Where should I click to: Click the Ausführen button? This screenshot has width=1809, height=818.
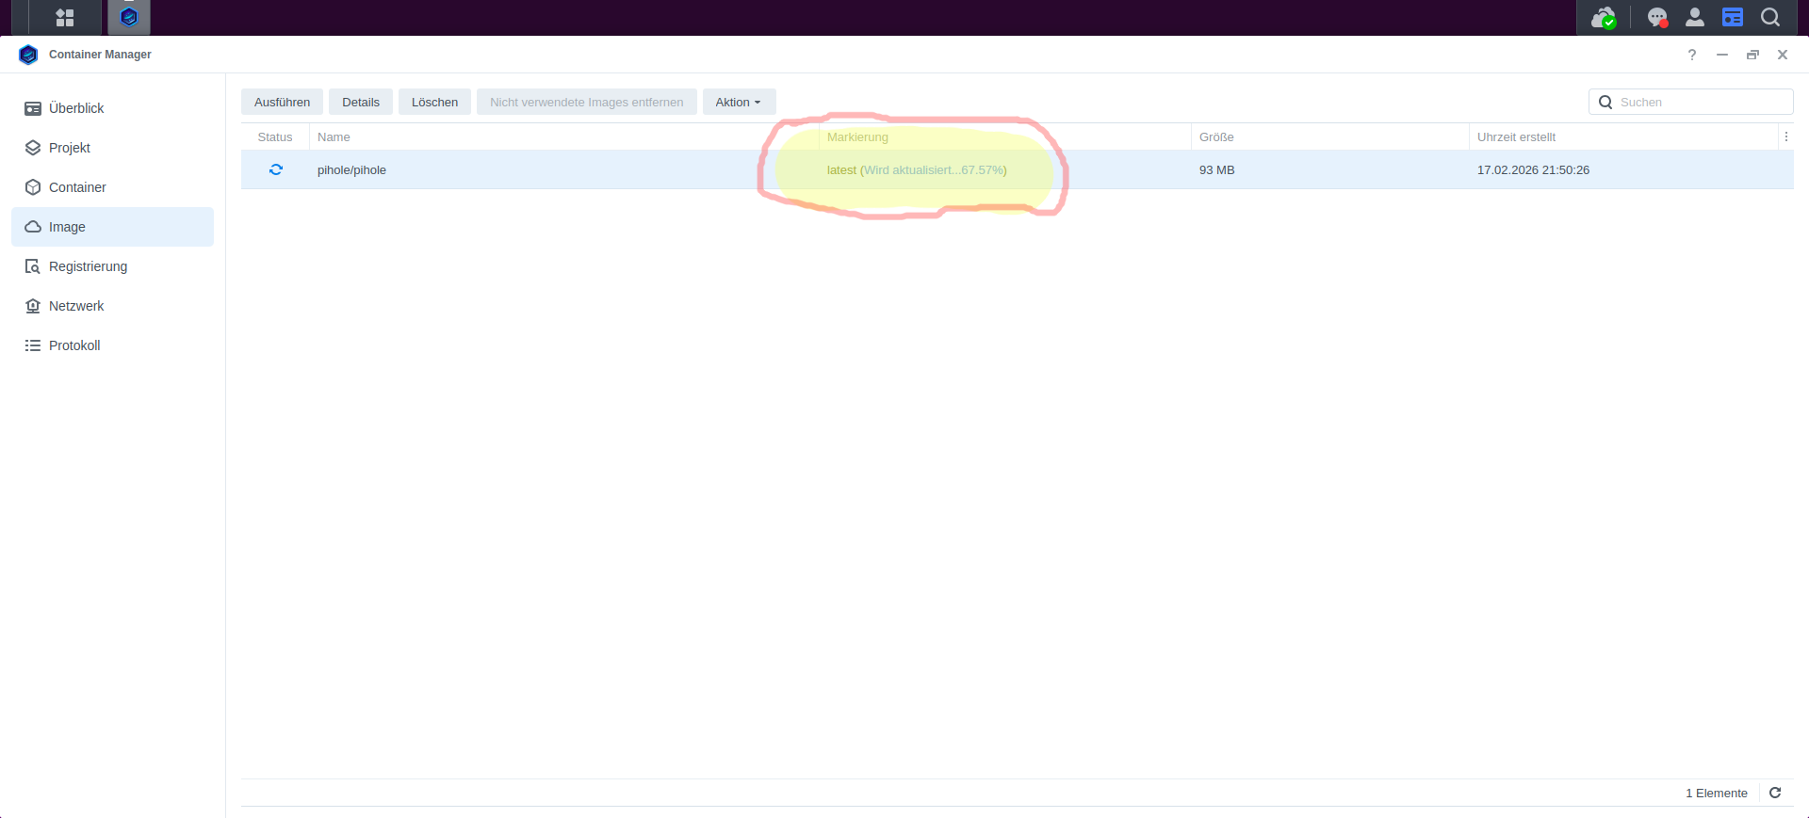pyautogui.click(x=282, y=102)
